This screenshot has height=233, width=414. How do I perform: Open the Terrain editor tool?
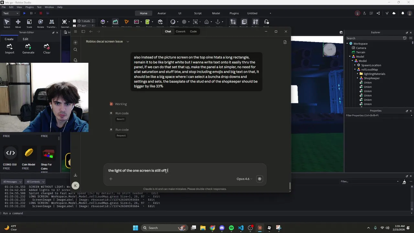[x=115, y=22]
